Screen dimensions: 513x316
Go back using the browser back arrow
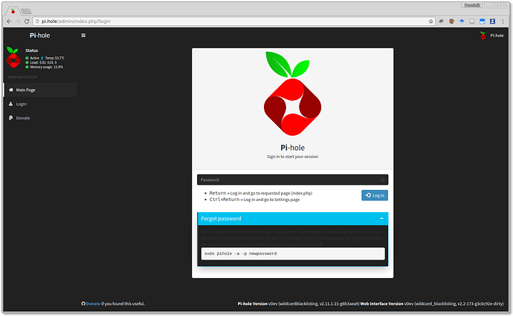click(x=8, y=22)
